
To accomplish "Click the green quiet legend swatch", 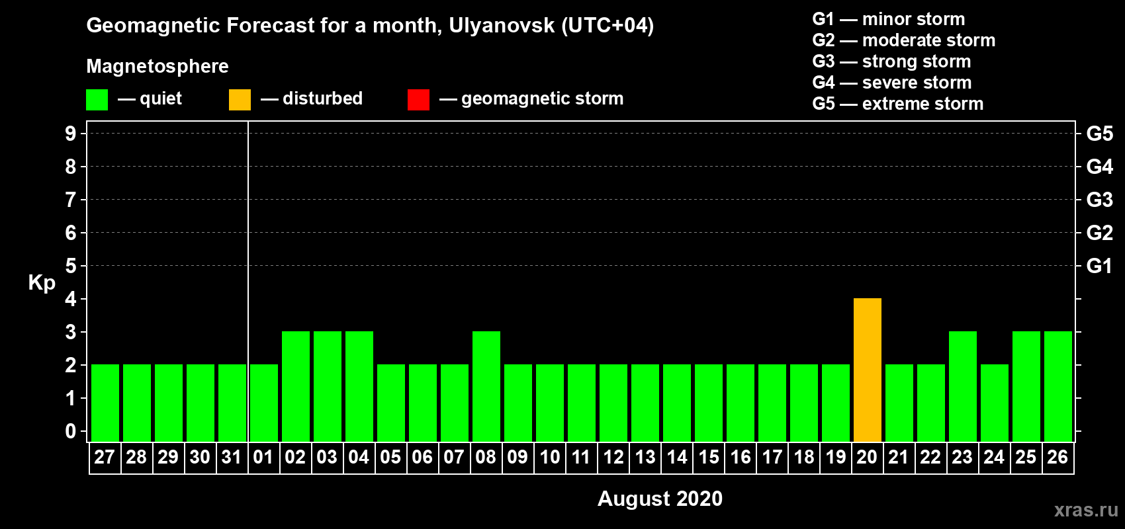I will [x=97, y=100].
